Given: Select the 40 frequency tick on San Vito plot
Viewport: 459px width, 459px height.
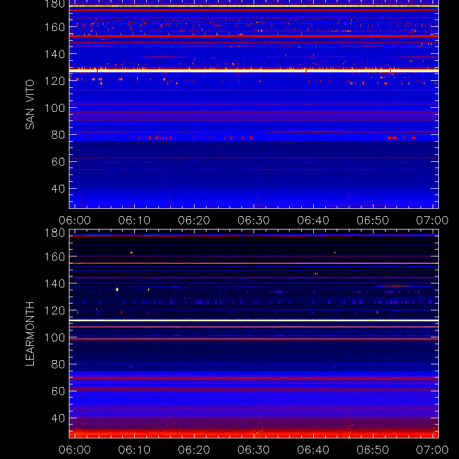Looking at the screenshot, I should [59, 189].
